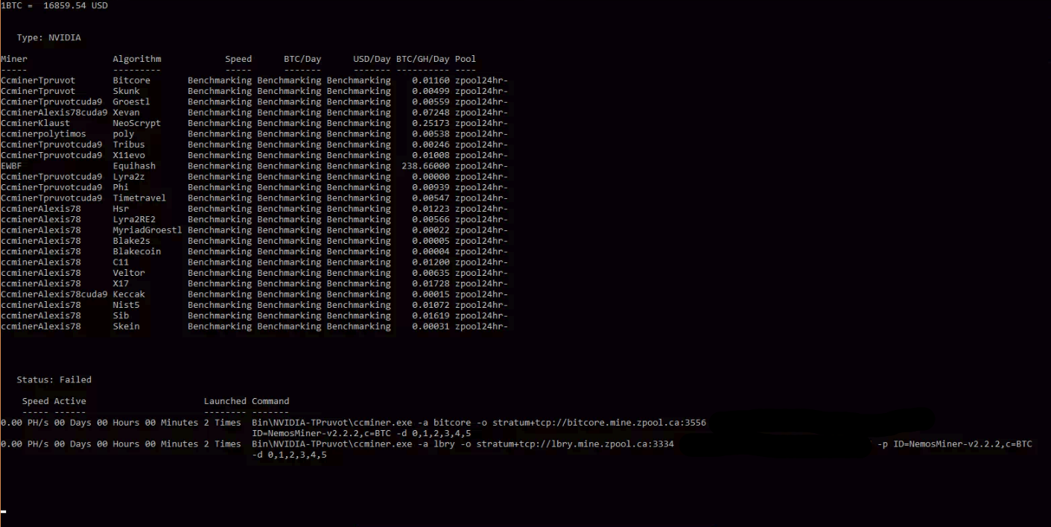Select the 'ccminerpolytimos' miner name
The height and width of the screenshot is (527, 1051).
43,134
